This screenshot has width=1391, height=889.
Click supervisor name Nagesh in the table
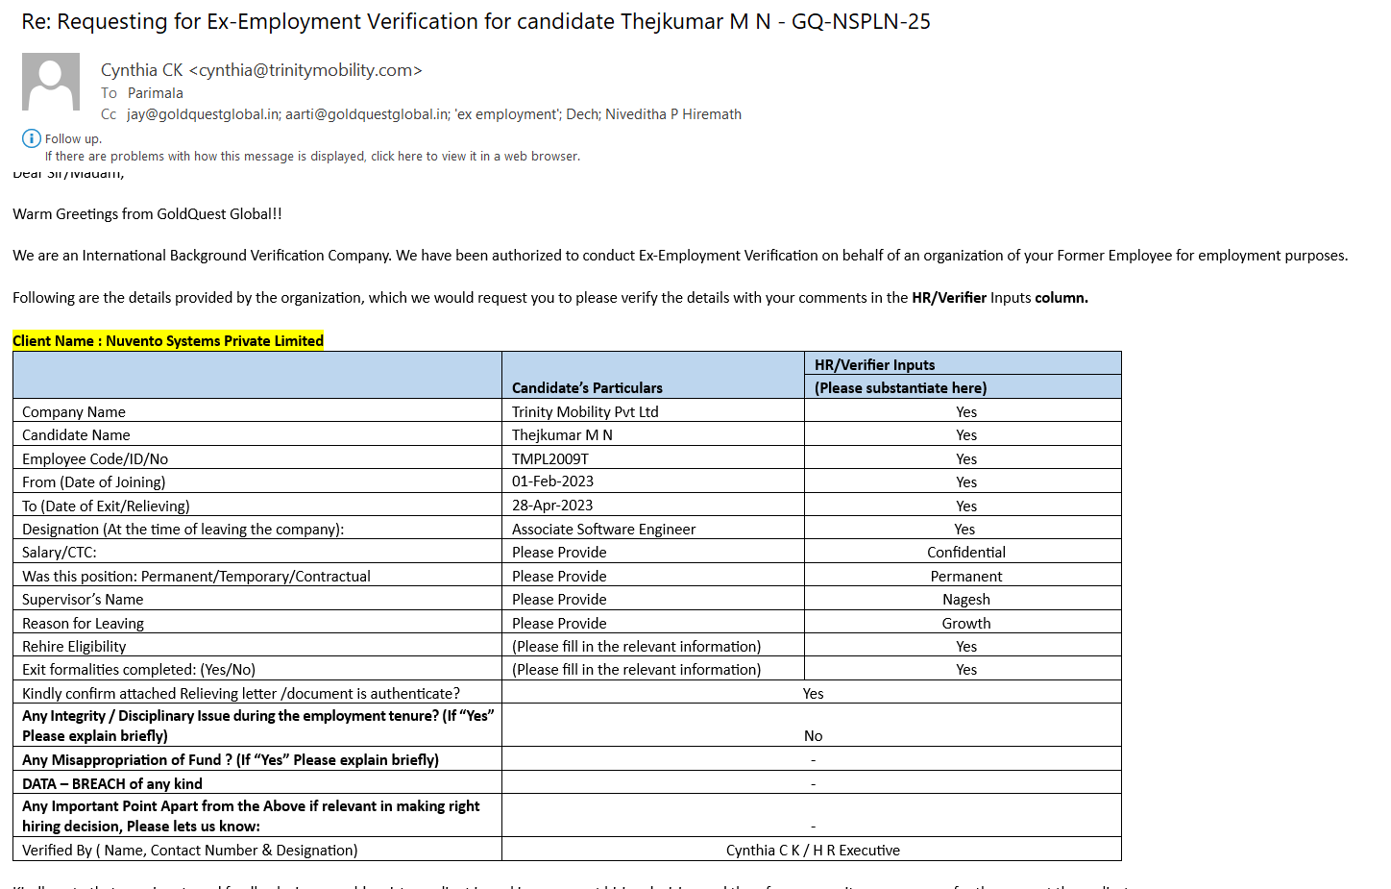pos(965,600)
